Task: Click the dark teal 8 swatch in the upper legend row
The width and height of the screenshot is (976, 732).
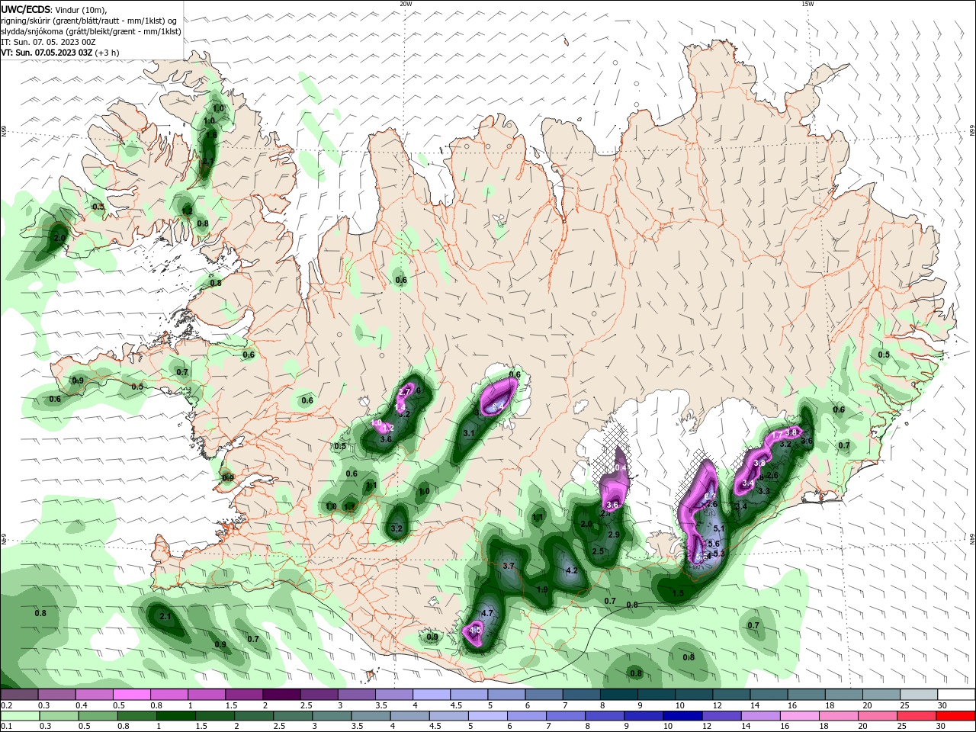Action: pyautogui.click(x=619, y=695)
